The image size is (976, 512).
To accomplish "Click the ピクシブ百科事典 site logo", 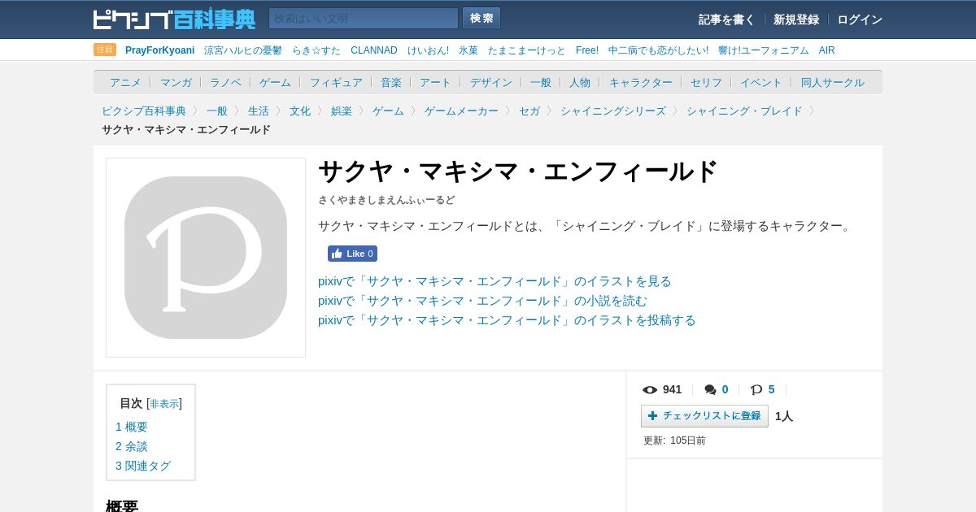I will [x=174, y=19].
